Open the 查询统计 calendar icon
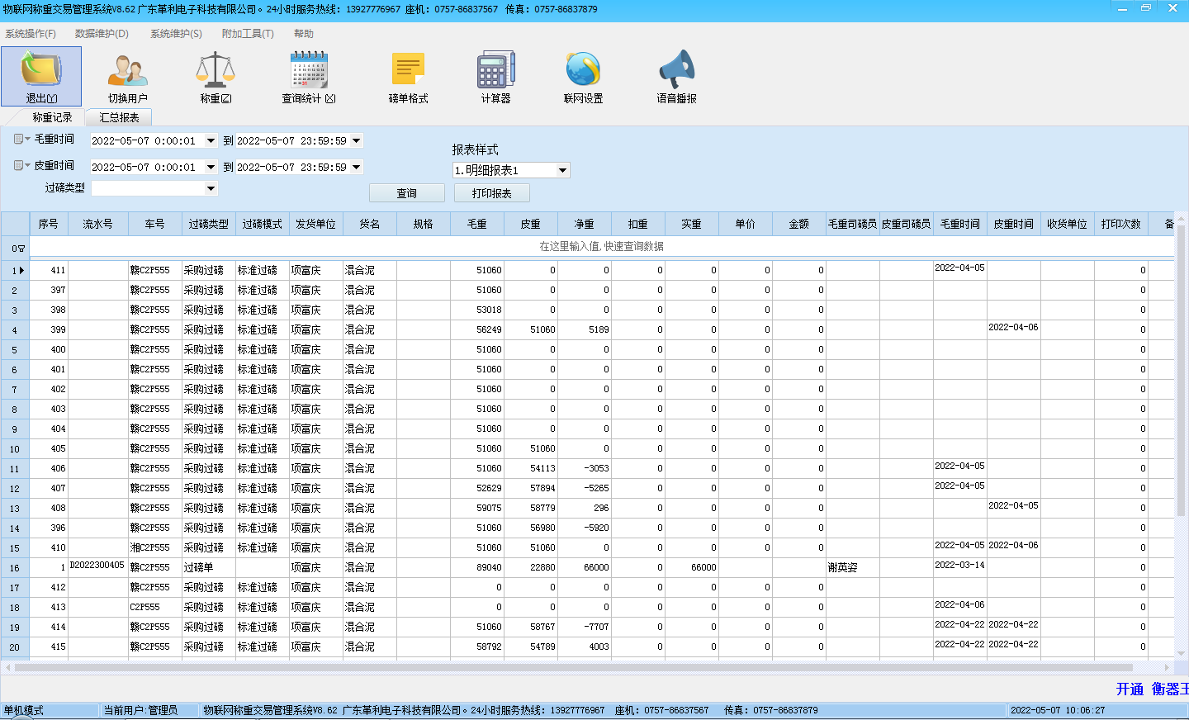1189x720 pixels. (x=309, y=71)
